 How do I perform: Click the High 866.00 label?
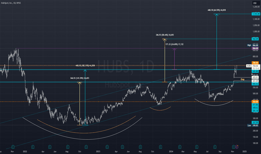tap(253, 45)
